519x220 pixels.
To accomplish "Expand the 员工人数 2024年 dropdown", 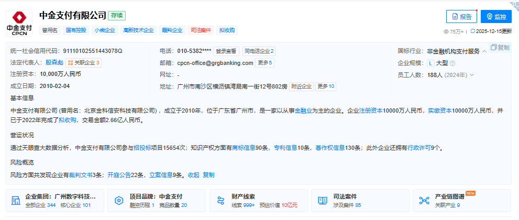I will tap(472, 75).
